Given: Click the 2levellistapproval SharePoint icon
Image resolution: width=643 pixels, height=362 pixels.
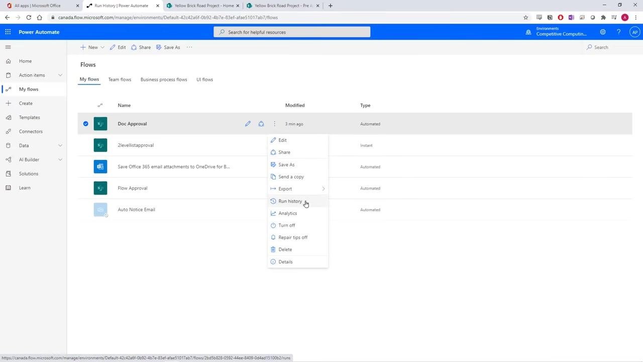Looking at the screenshot, I should (100, 145).
